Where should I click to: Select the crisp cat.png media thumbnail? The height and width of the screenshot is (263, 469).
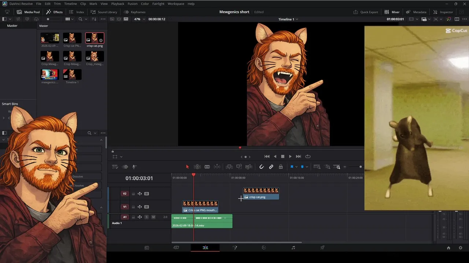click(x=95, y=38)
